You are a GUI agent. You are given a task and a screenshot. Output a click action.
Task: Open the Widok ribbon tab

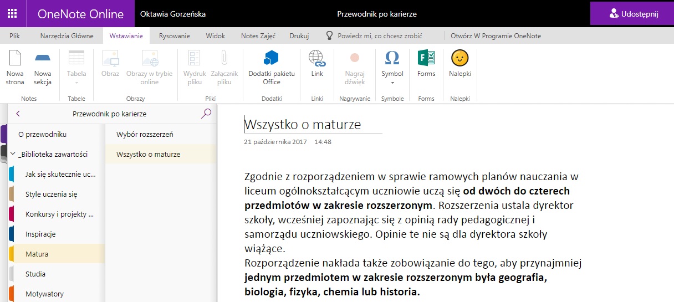pos(215,36)
